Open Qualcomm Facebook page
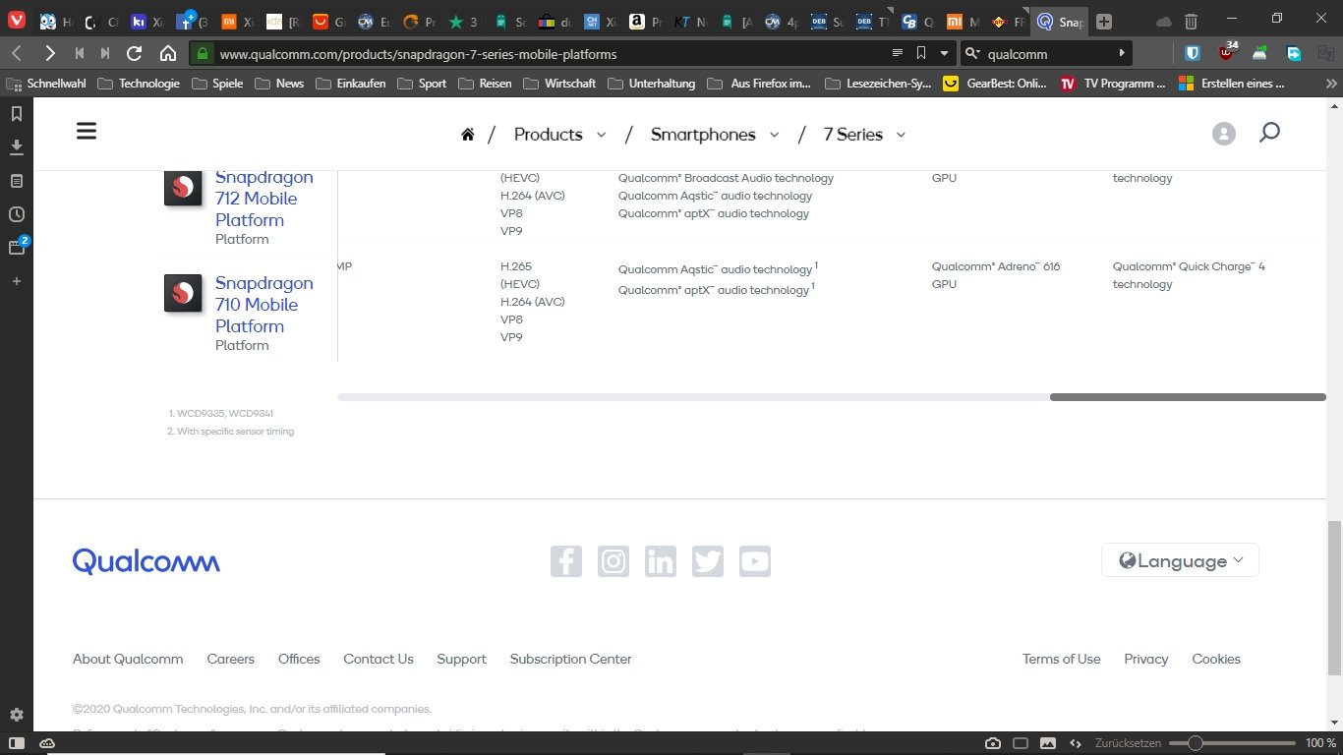1343x755 pixels. [x=566, y=561]
